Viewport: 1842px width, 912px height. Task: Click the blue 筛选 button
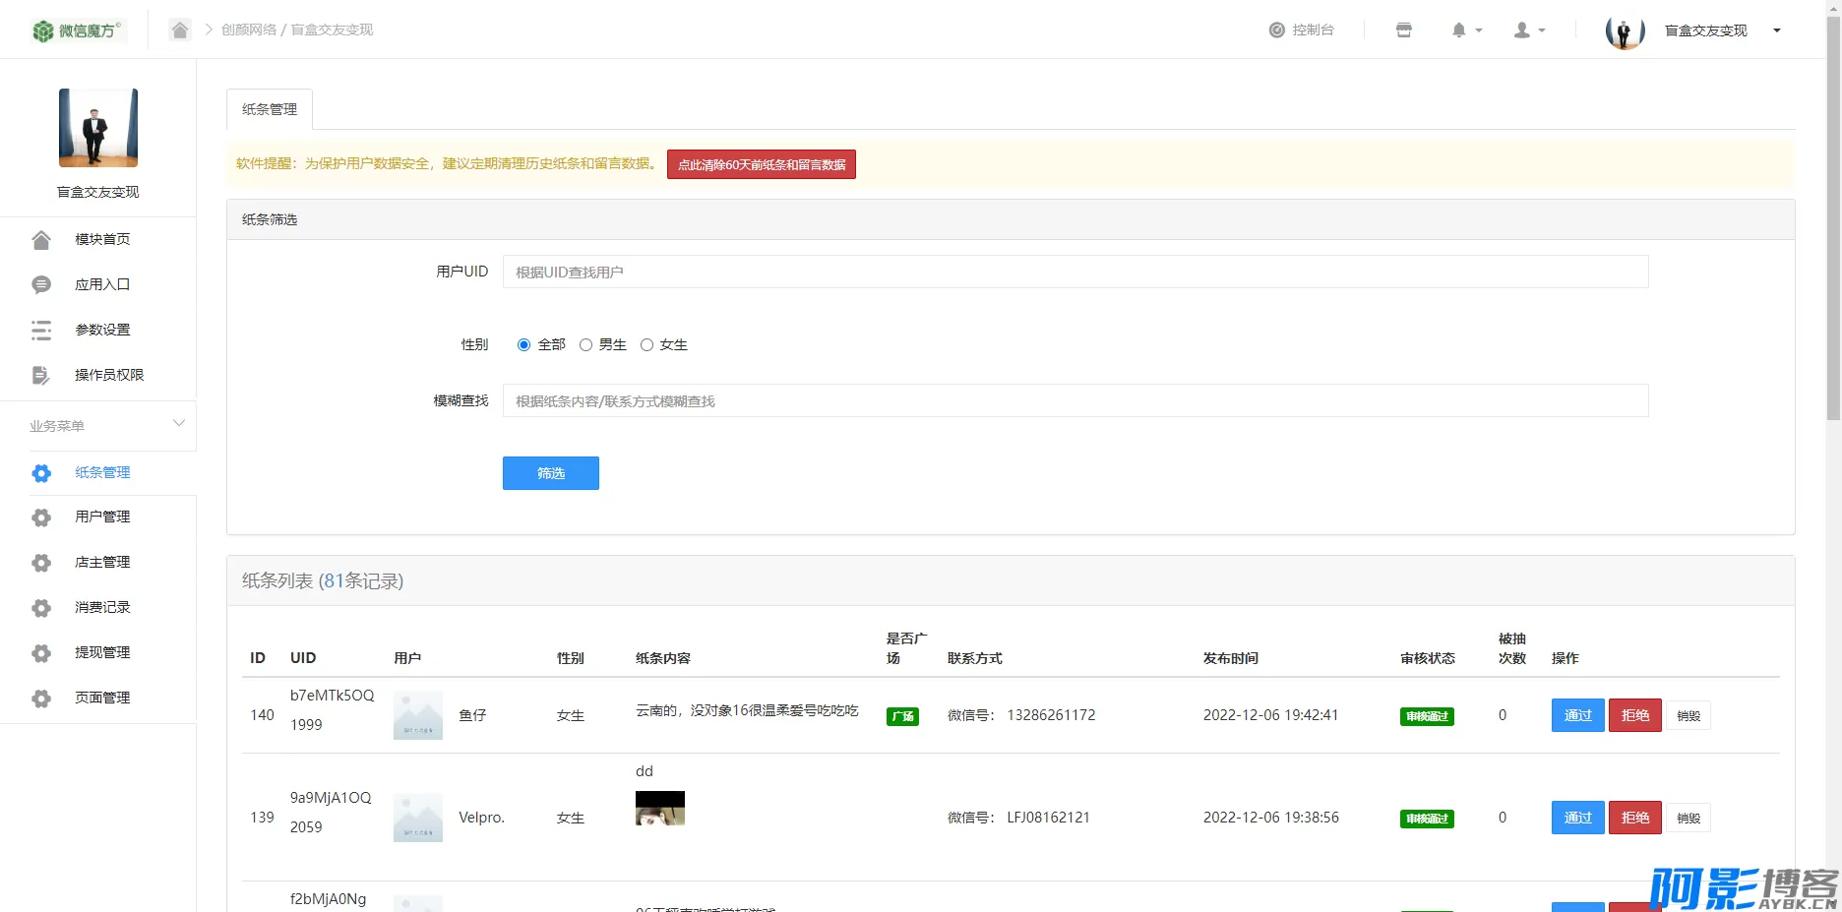pyautogui.click(x=550, y=473)
